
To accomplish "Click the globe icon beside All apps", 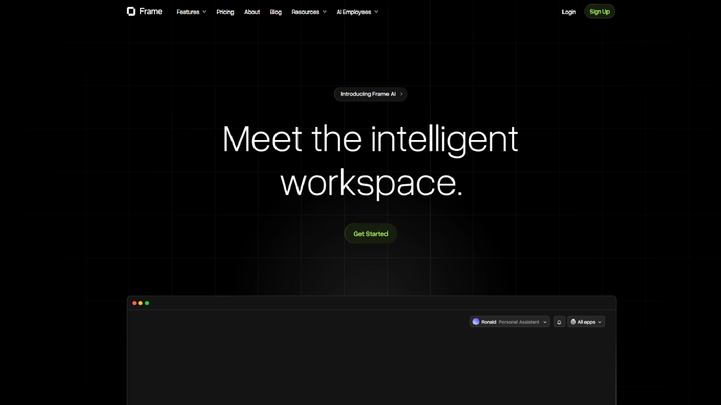I will (573, 322).
